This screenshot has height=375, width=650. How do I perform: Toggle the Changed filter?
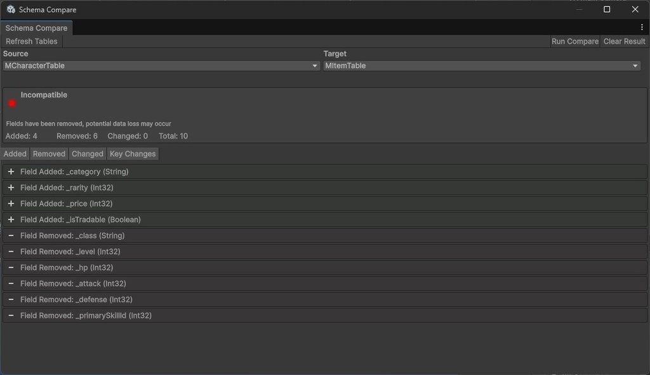pos(88,154)
